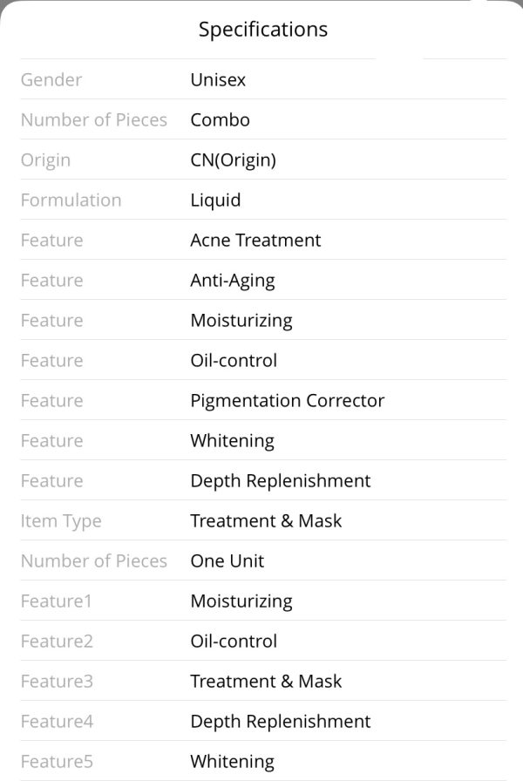
Task: Tap the Item Type label
Action: tap(61, 521)
